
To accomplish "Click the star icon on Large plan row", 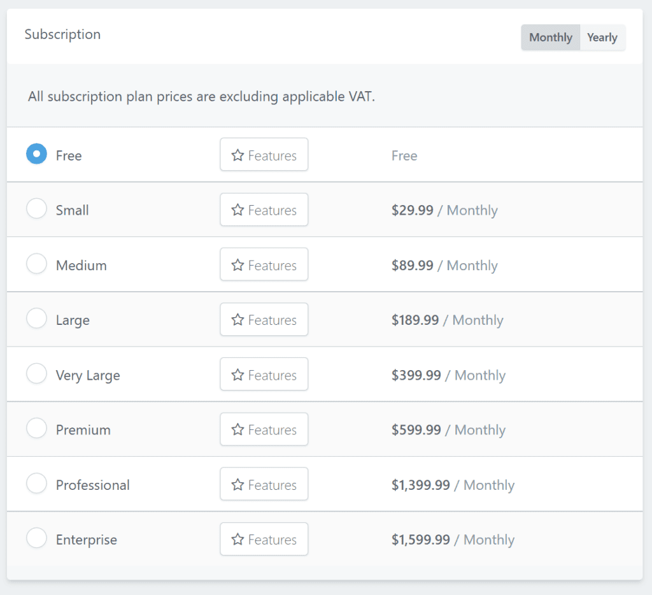I will (238, 319).
